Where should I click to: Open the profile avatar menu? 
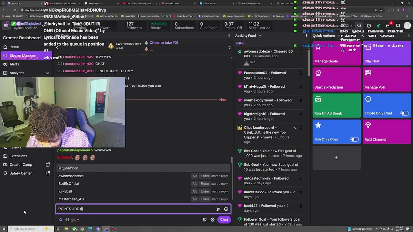click(x=408, y=25)
